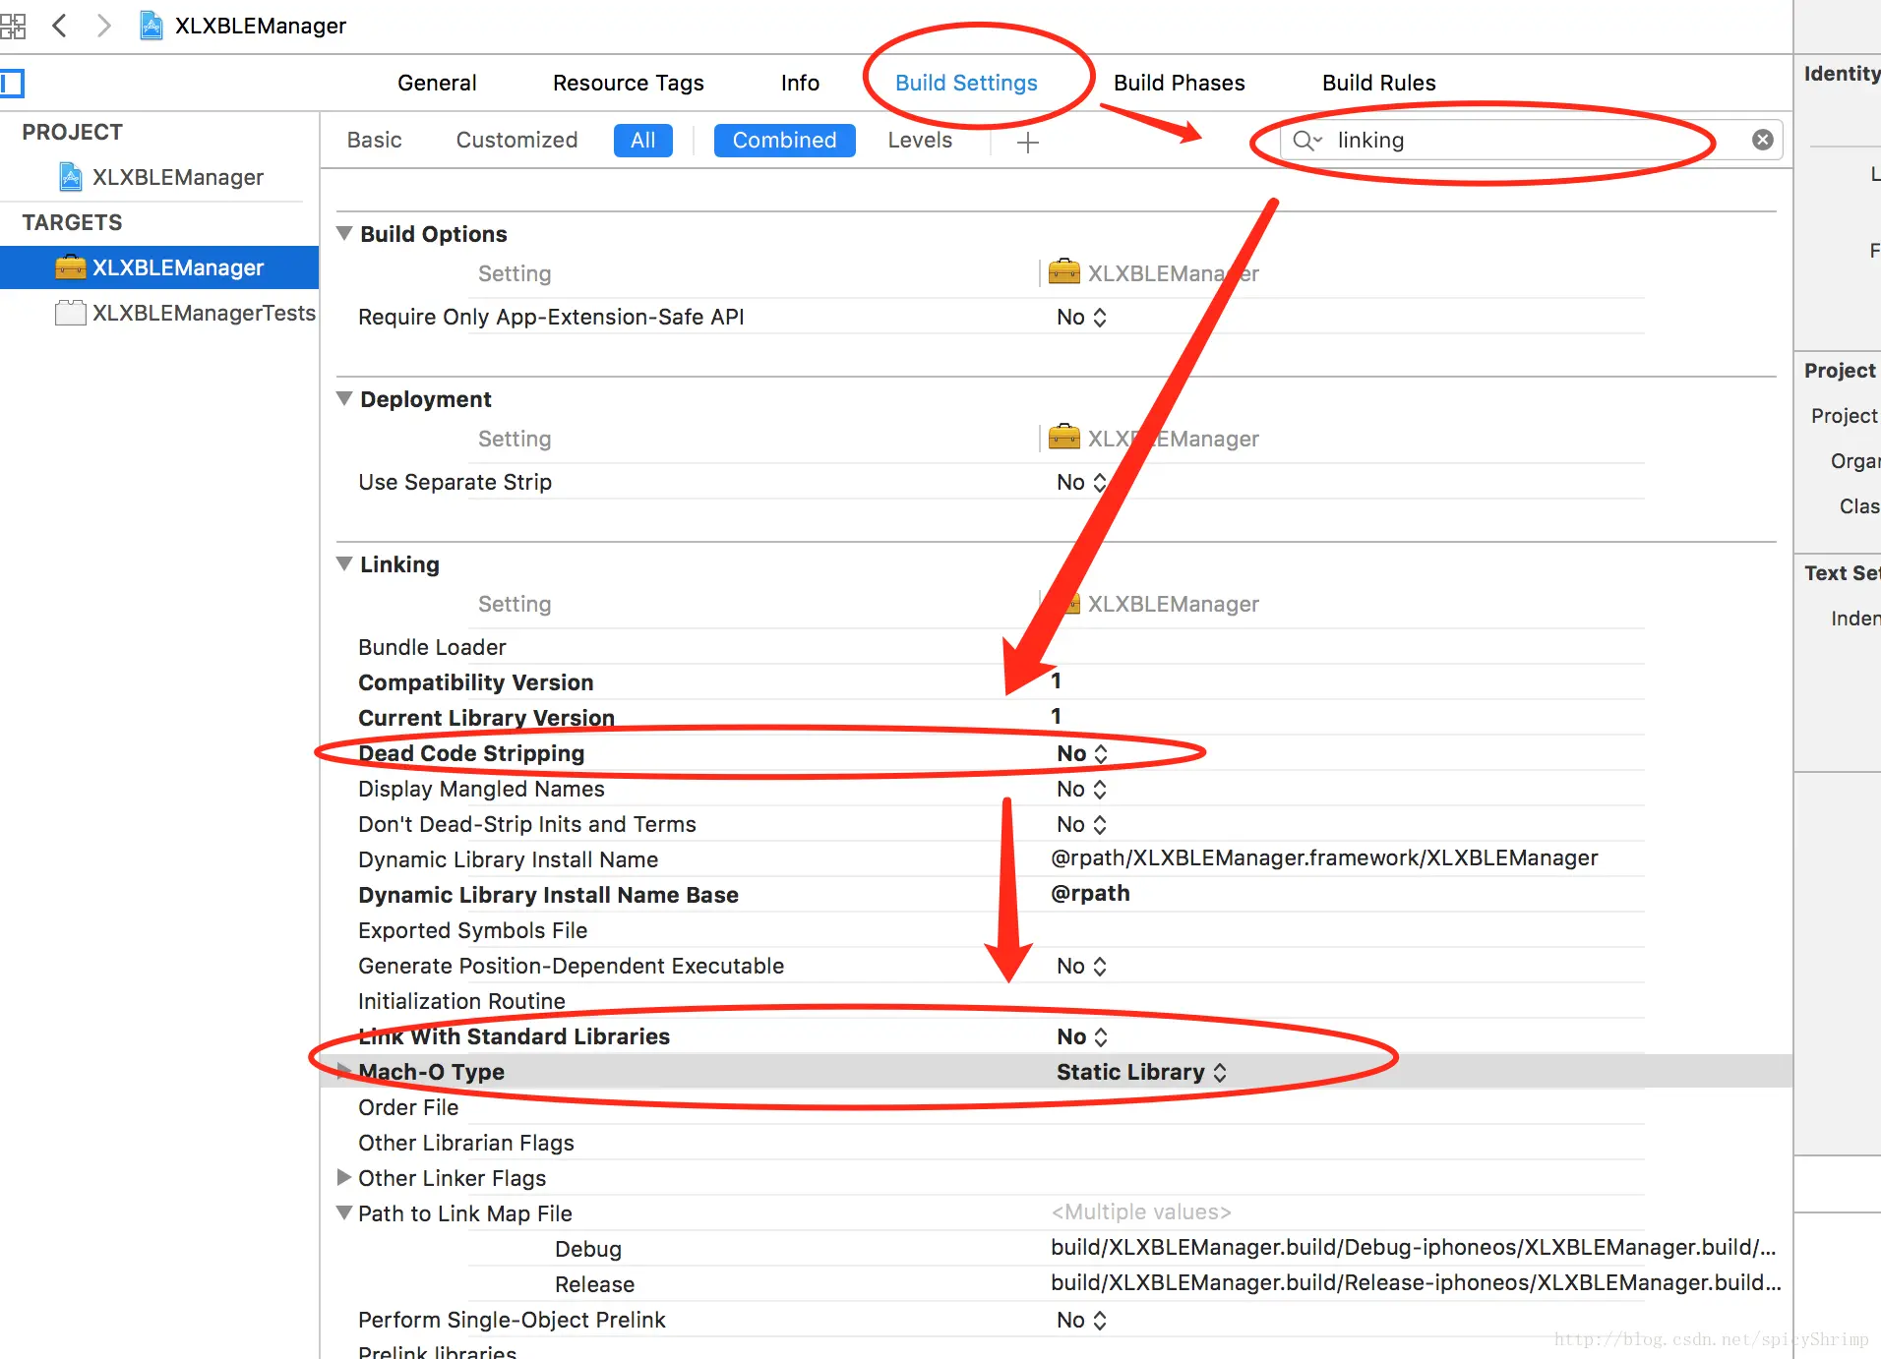This screenshot has width=1881, height=1359.
Task: Switch to the Build Settings tab
Action: 966,83
